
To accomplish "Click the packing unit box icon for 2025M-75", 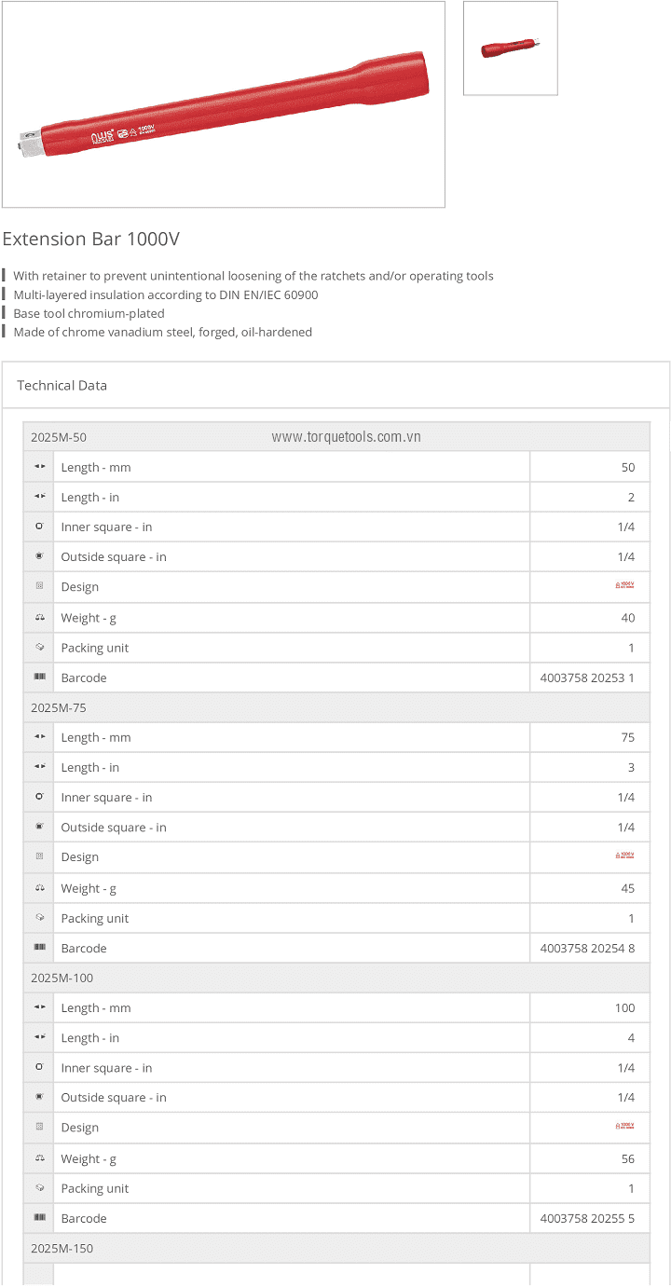I will tap(39, 918).
